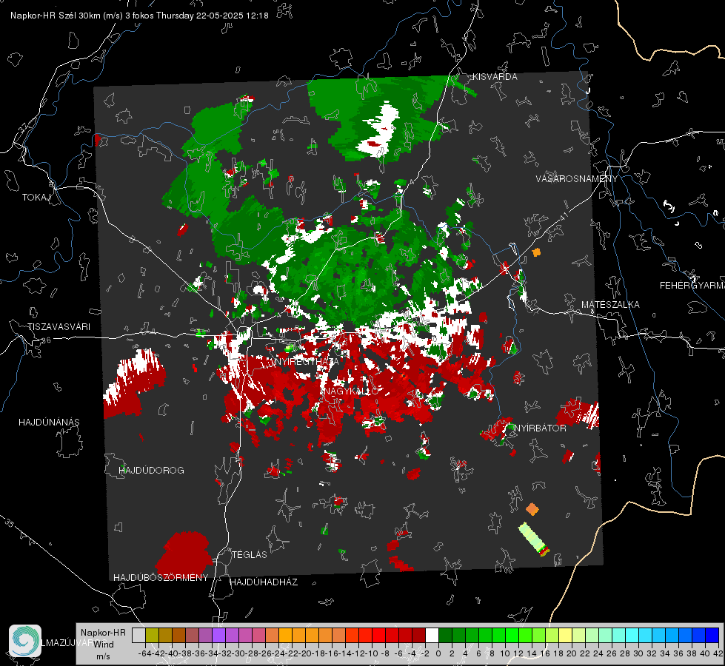The image size is (725, 666).
Task: Click the road number 36 near Tiszavasvári
Action: pyautogui.click(x=46, y=340)
